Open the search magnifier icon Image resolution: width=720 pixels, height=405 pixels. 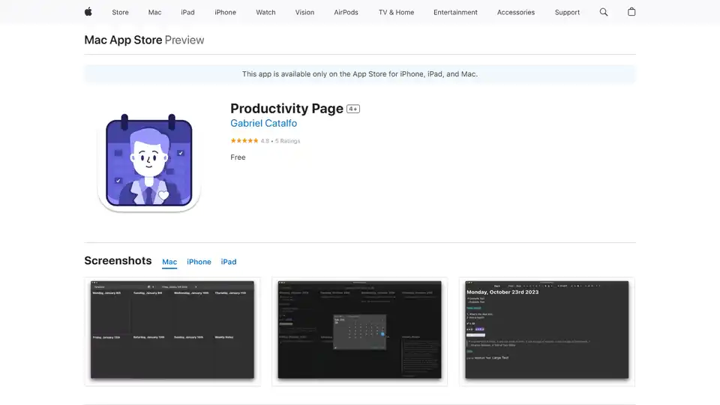pyautogui.click(x=603, y=13)
